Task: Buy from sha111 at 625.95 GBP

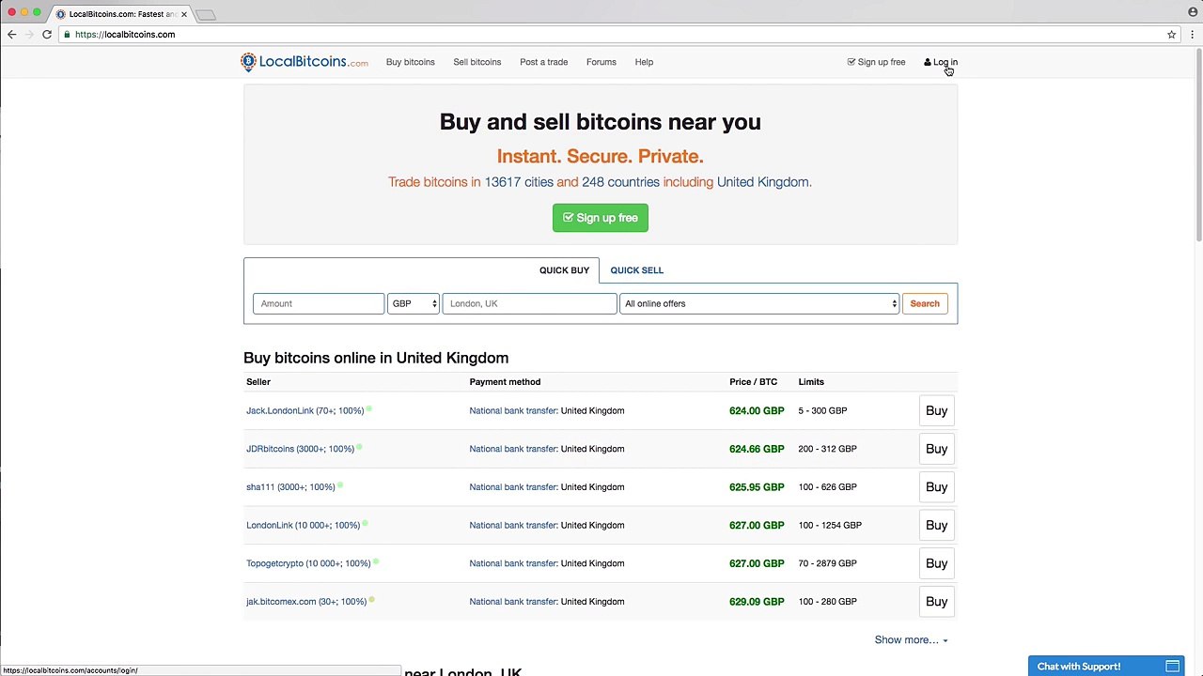Action: (x=936, y=487)
